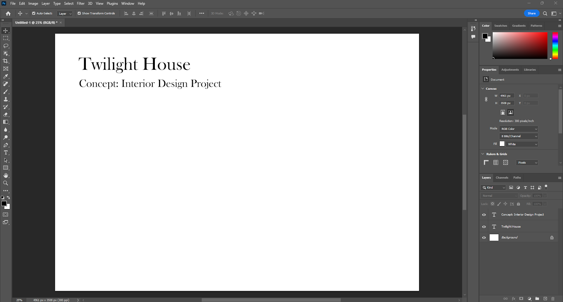Select the Rectangular Marquee tool
This screenshot has height=302, width=563.
click(6, 38)
